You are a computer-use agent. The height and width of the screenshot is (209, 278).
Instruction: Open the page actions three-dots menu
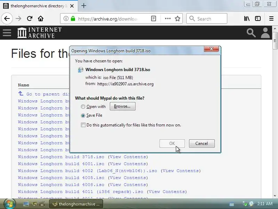[x=168, y=18]
